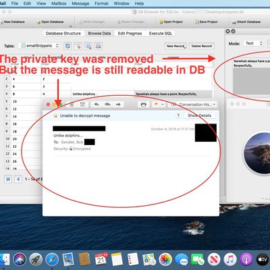Image resolution: width=270 pixels, height=270 pixels.
Task: Switch to the Browse Data tab
Action: pos(99,33)
